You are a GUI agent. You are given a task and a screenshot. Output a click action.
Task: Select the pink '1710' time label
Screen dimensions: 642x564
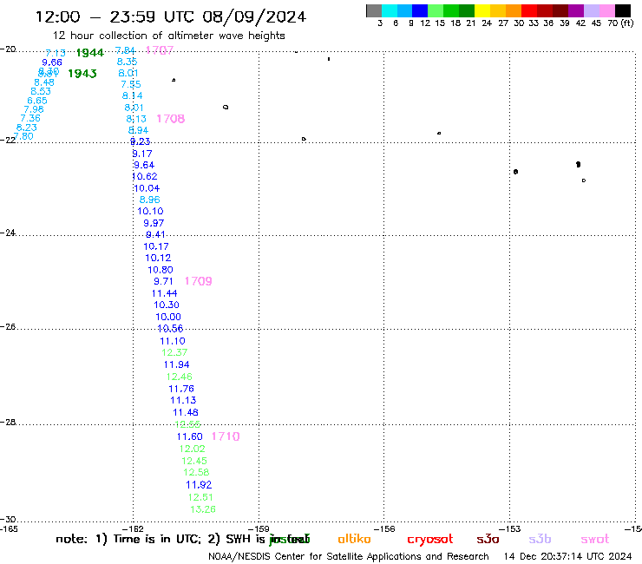tap(226, 436)
